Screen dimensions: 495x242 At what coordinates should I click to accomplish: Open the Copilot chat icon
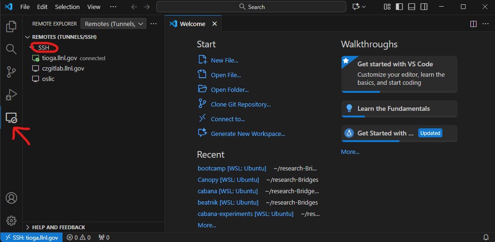coord(356,7)
